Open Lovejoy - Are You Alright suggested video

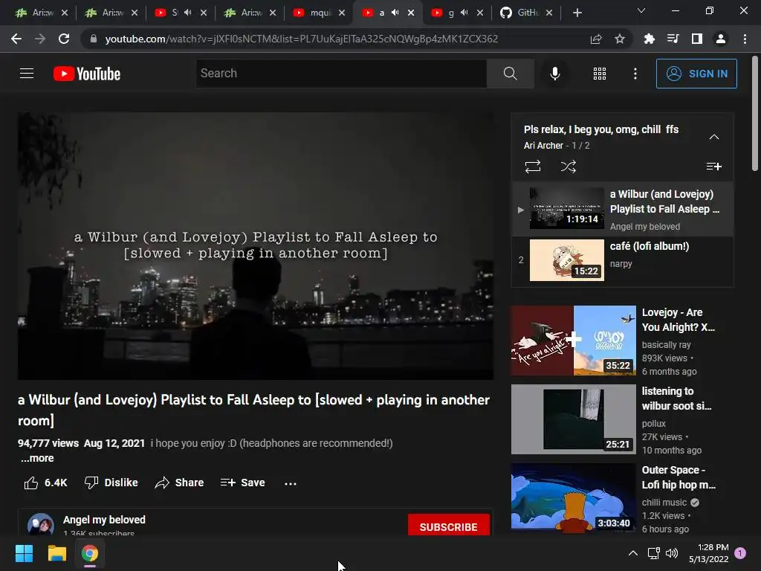pyautogui.click(x=678, y=320)
